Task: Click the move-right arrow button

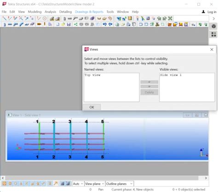Action: [x=149, y=82]
